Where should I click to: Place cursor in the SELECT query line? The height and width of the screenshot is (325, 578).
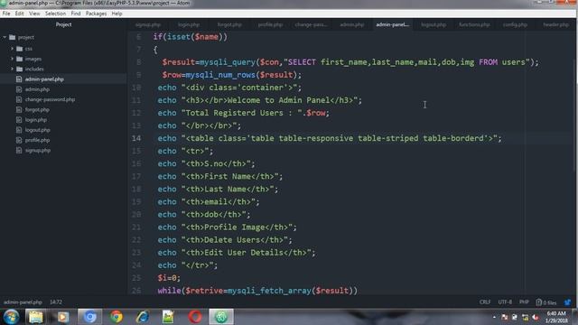(x=350, y=62)
